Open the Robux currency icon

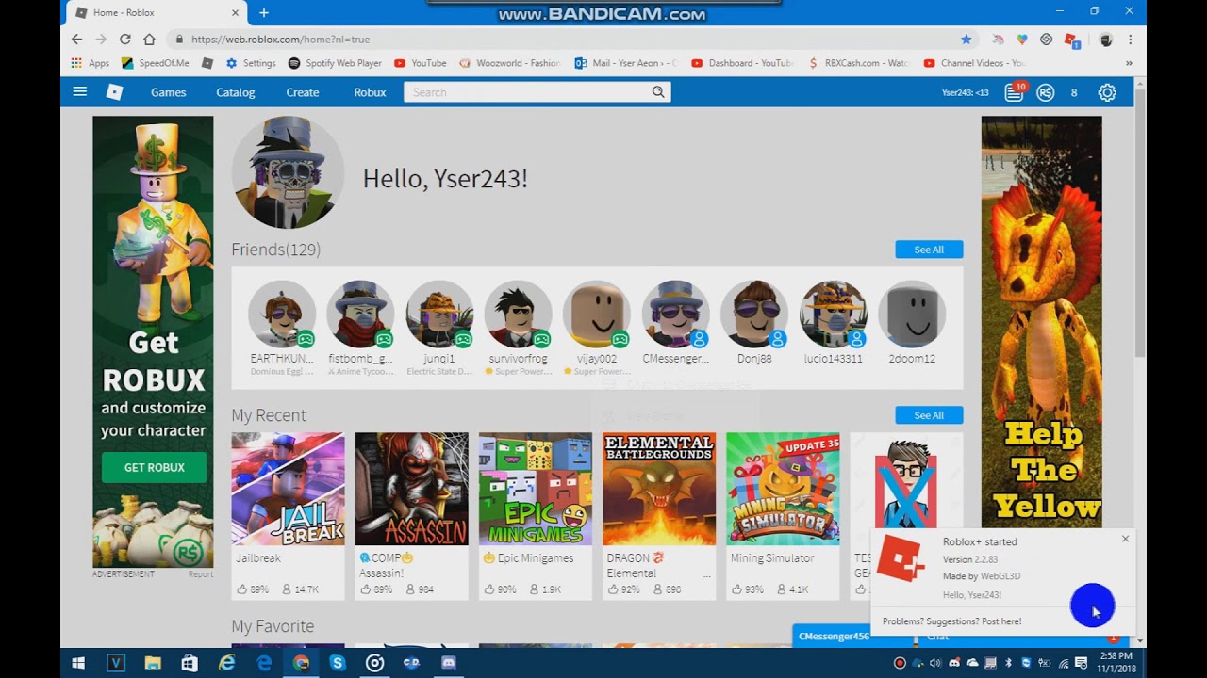(1045, 92)
